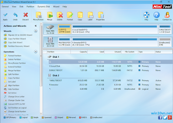Click the Convert NTFS to FAT icon
The image size is (173, 123).
[x=5, y=104]
